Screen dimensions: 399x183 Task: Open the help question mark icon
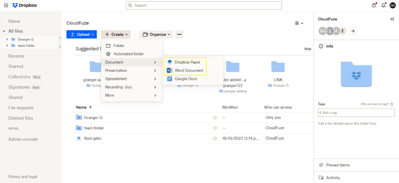pos(374,5)
